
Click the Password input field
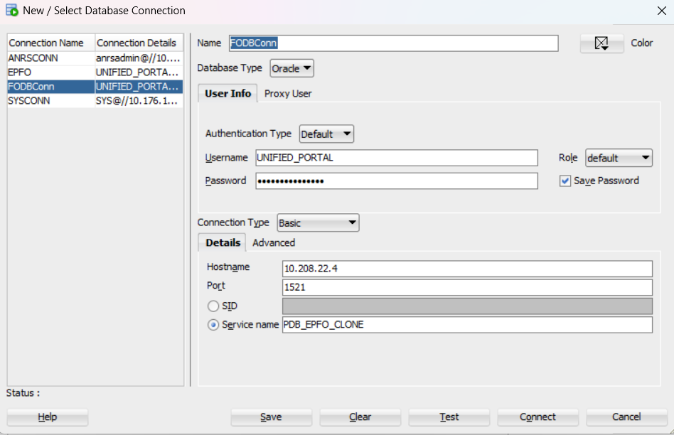point(396,181)
